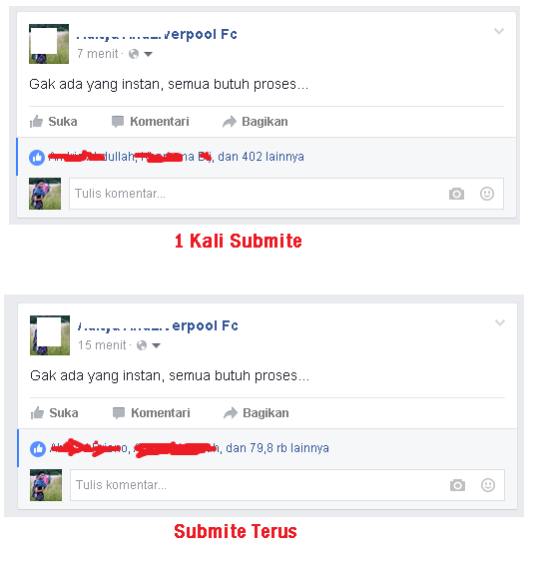Open the audience selector arrow next to 15 menit
The image size is (536, 561).
coord(157,345)
